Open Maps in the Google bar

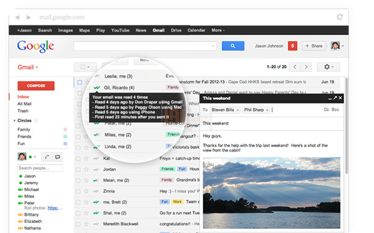[x=84, y=30]
